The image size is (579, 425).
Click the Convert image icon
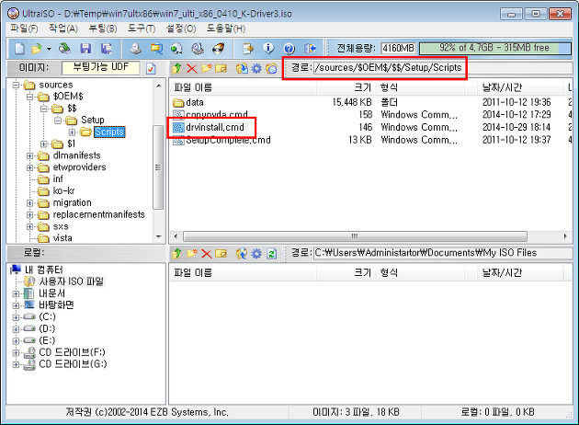[176, 49]
